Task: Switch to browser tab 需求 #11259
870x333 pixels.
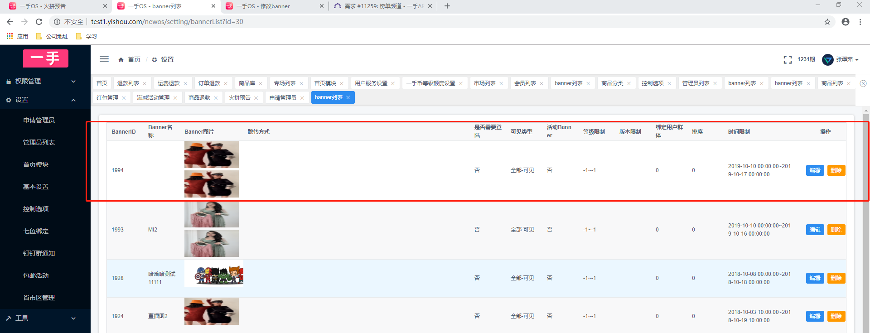Action: tap(383, 6)
